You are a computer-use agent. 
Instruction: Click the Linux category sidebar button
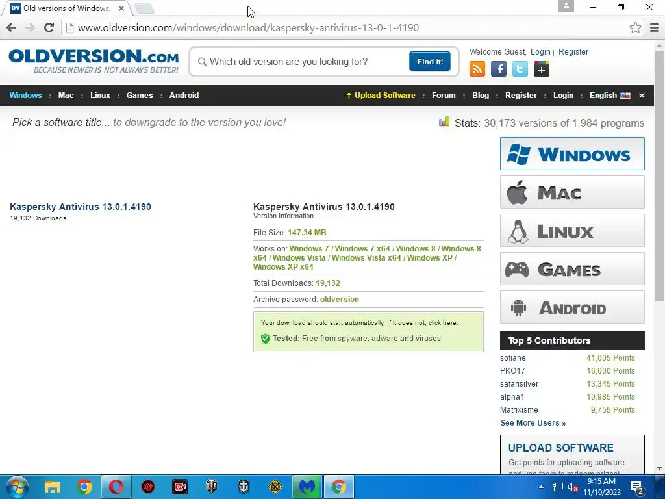(x=572, y=231)
